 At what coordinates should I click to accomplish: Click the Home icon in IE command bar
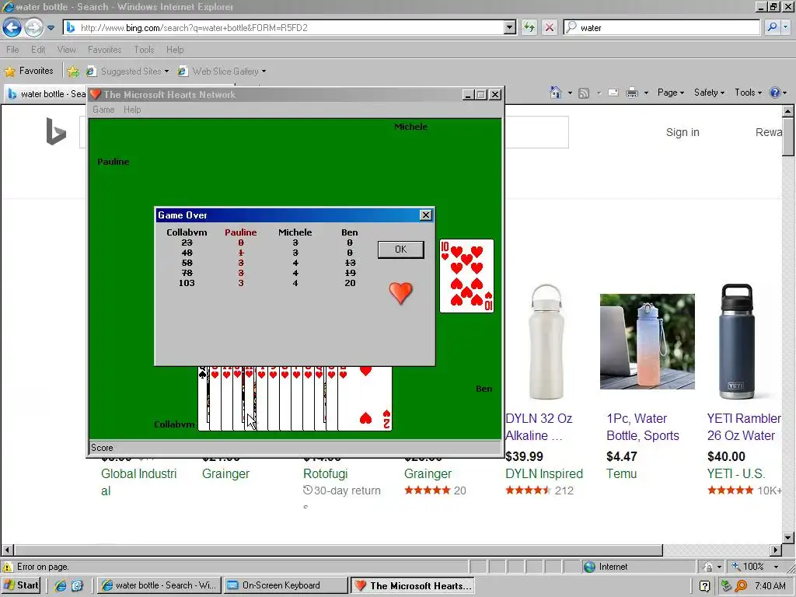coord(556,93)
